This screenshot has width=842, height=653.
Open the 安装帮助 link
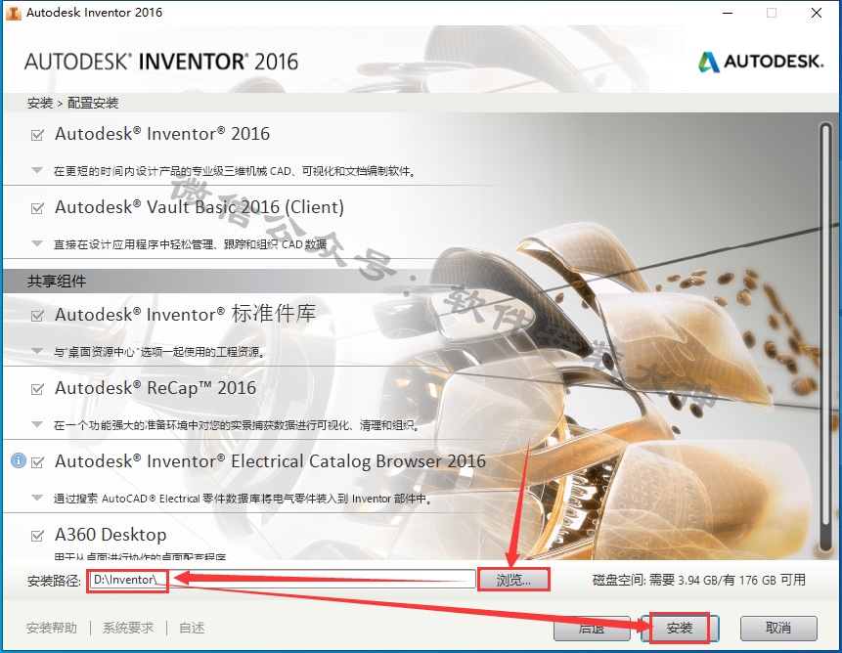pyautogui.click(x=52, y=628)
